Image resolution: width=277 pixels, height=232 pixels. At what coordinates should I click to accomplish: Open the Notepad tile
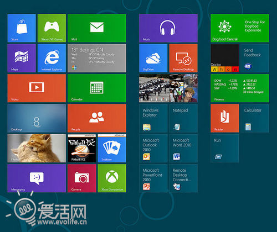183,118
